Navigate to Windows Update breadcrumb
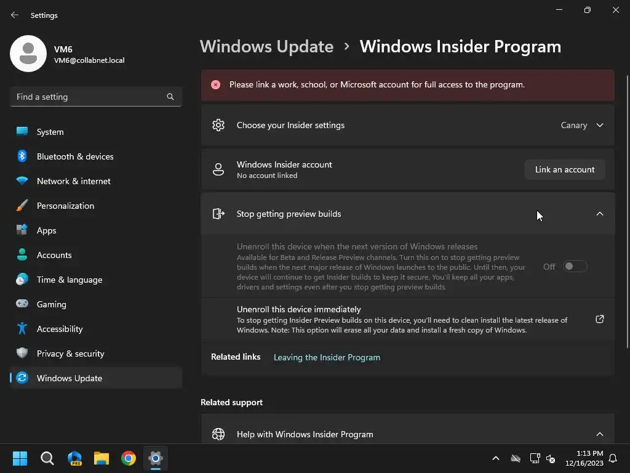630x473 pixels. tap(266, 47)
